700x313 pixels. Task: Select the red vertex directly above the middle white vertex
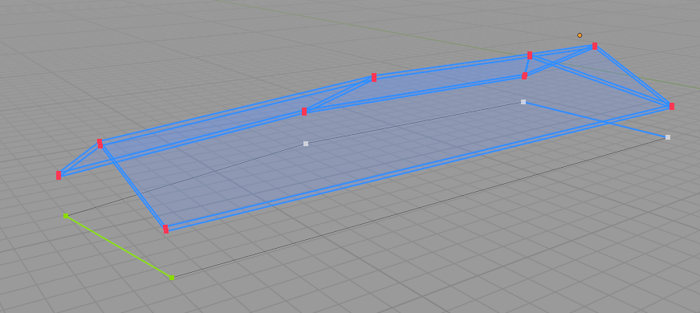(x=524, y=75)
